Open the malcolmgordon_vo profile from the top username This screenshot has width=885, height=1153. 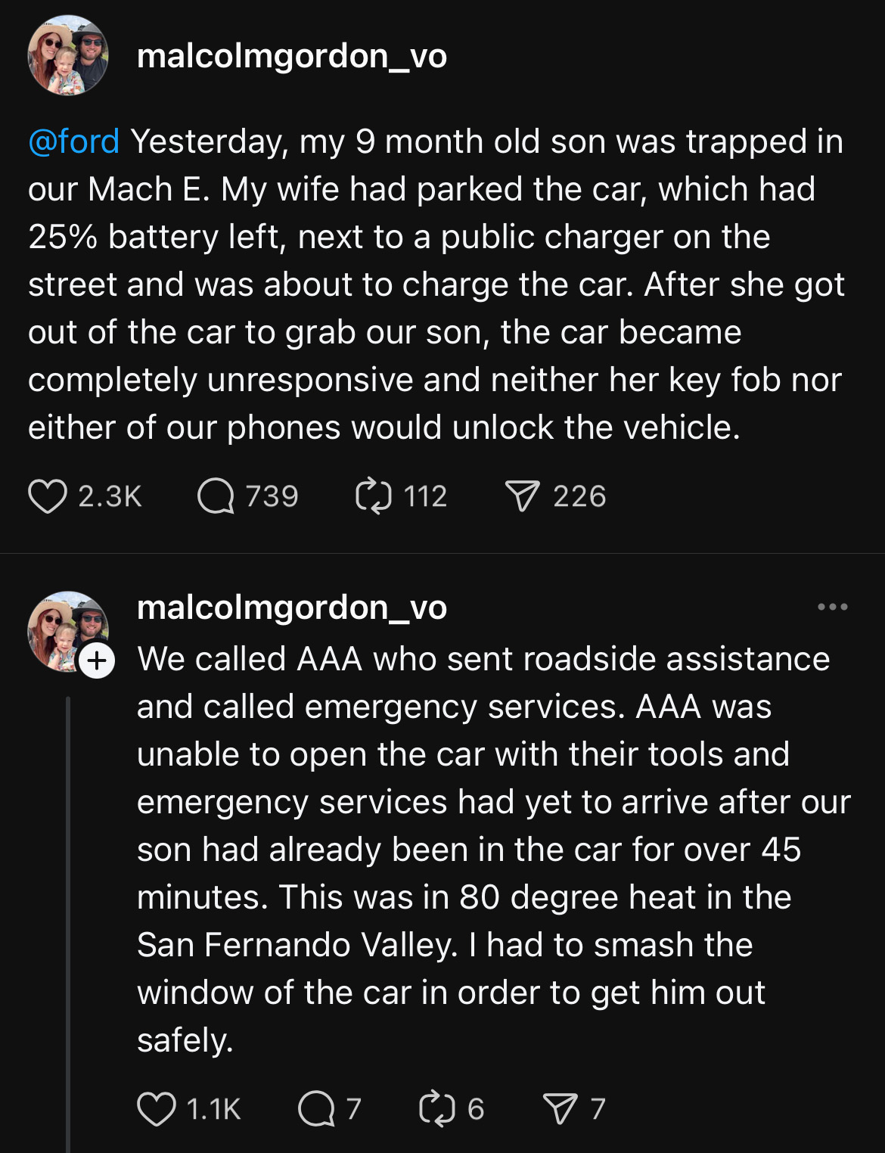tap(292, 56)
